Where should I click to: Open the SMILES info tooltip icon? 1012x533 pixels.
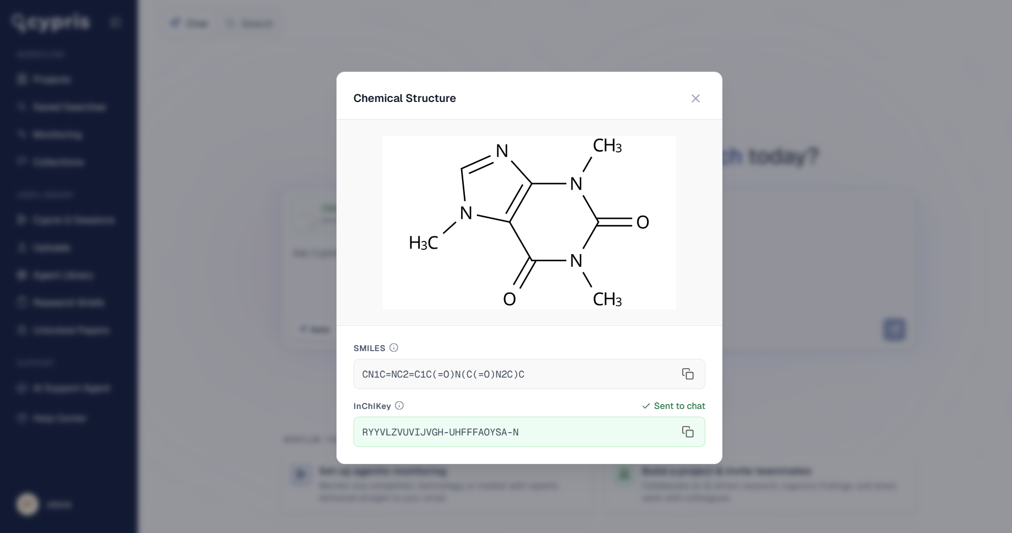click(x=394, y=348)
